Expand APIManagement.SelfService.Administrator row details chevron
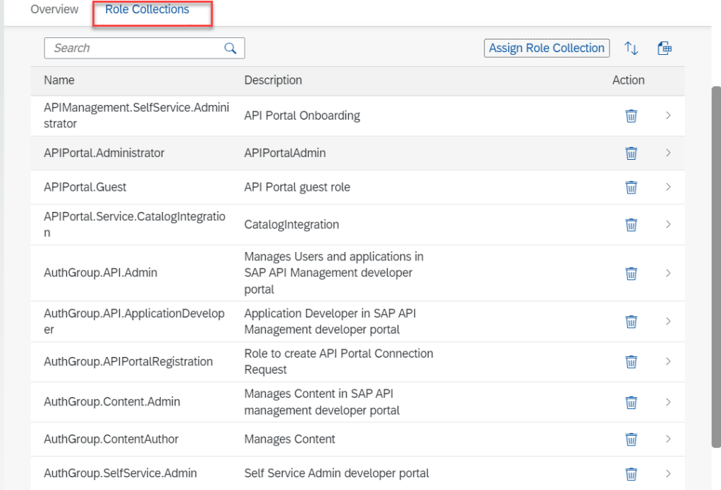This screenshot has width=721, height=490. (x=667, y=115)
